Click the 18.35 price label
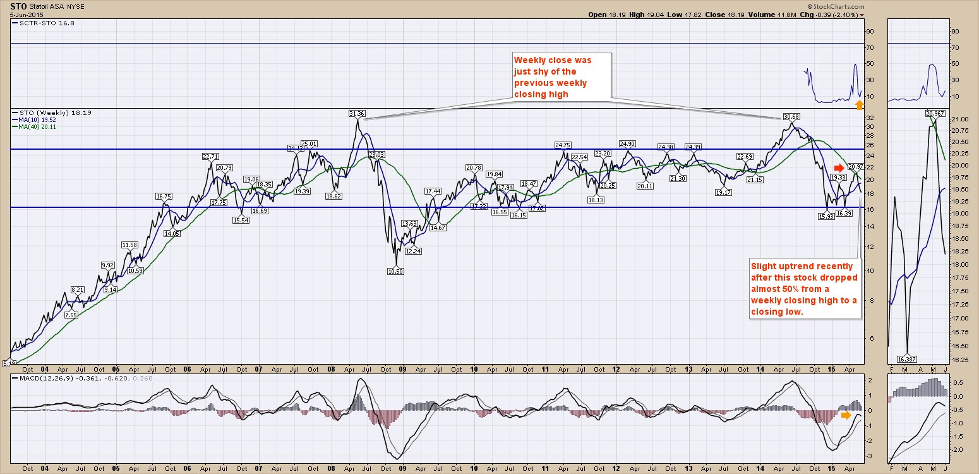Image resolution: width=979 pixels, height=474 pixels. click(x=264, y=184)
